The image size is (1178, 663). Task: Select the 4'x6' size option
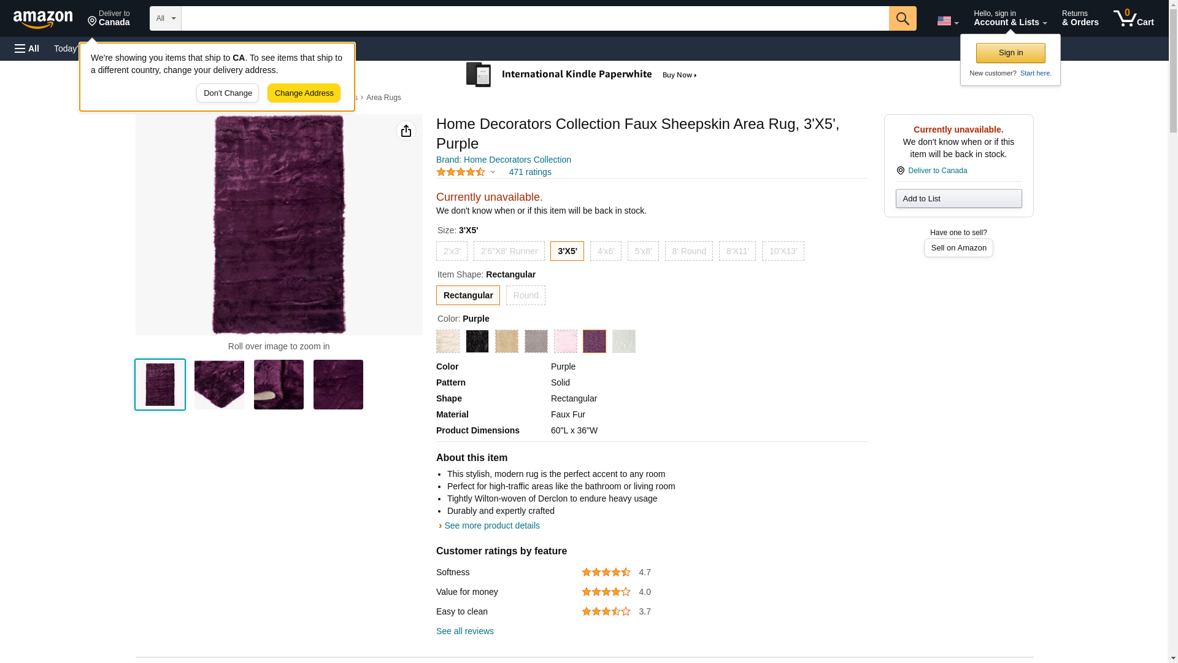605,251
